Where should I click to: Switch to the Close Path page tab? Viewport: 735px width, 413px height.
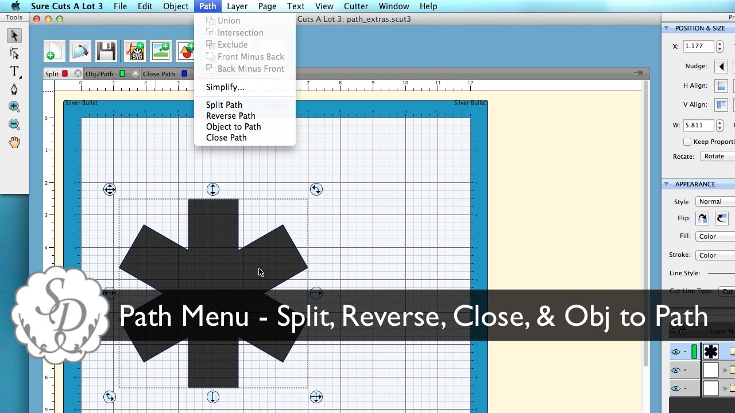(159, 74)
